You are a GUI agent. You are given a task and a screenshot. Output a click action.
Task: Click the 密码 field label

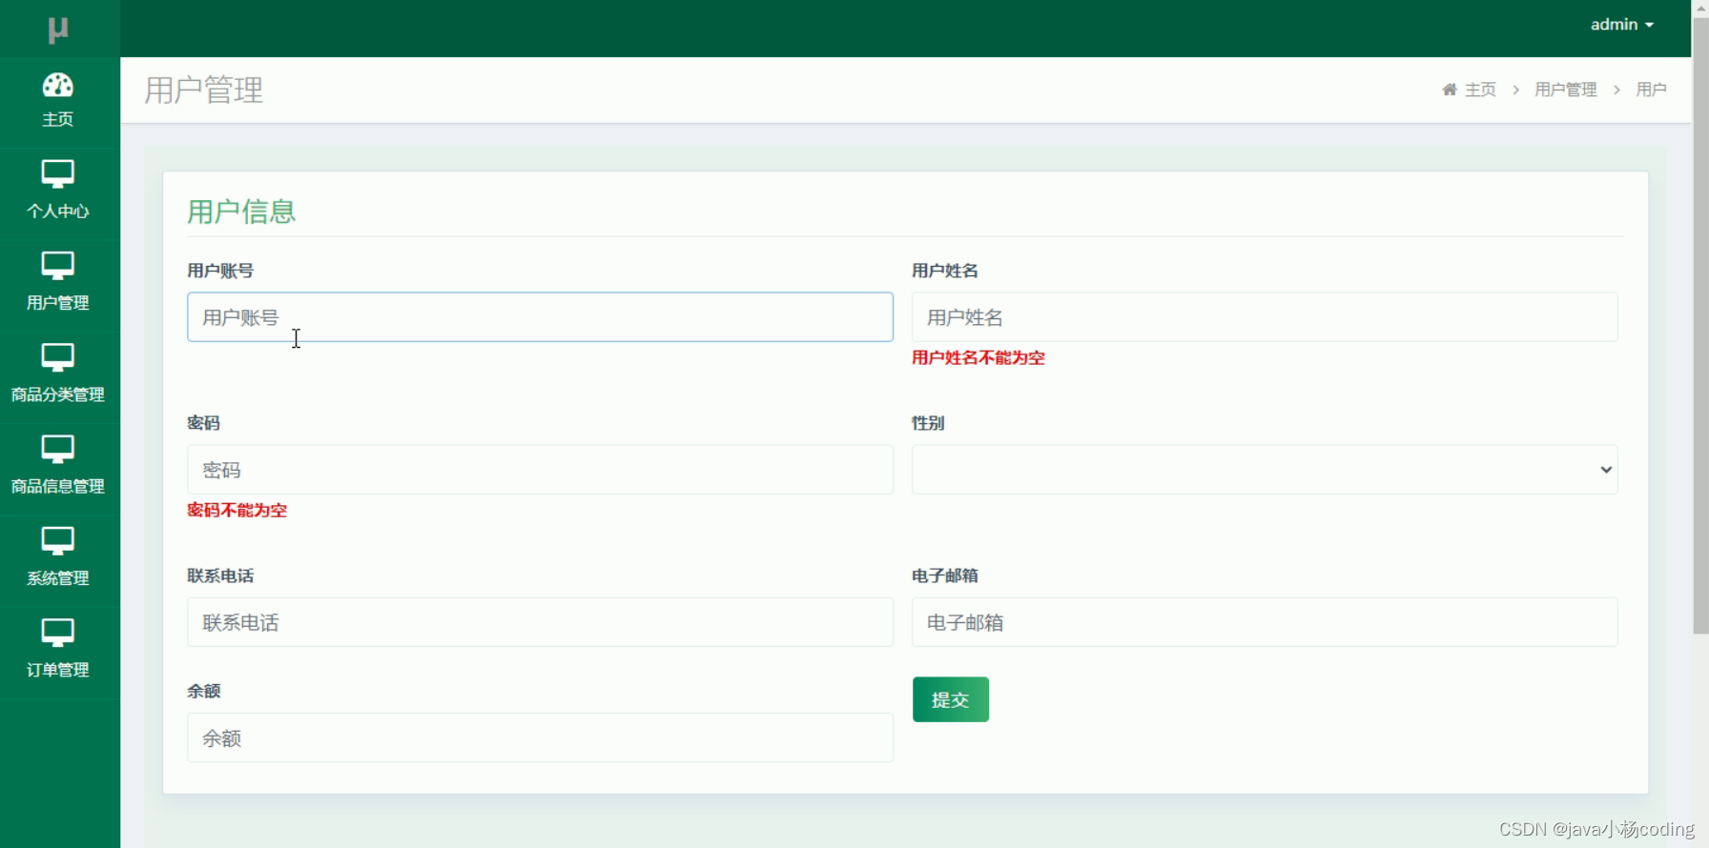tap(204, 423)
